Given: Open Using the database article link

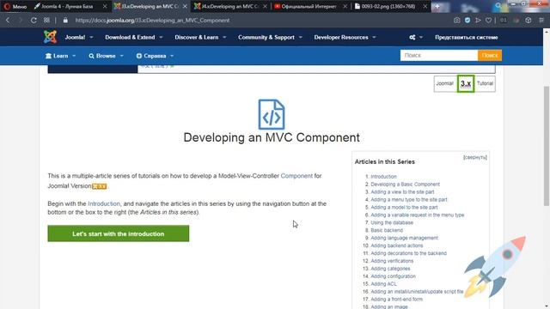Looking at the screenshot, I should 392,222.
